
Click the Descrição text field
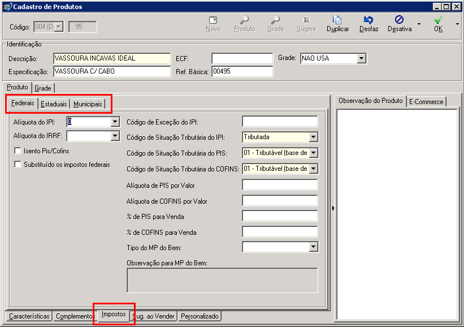coord(112,58)
